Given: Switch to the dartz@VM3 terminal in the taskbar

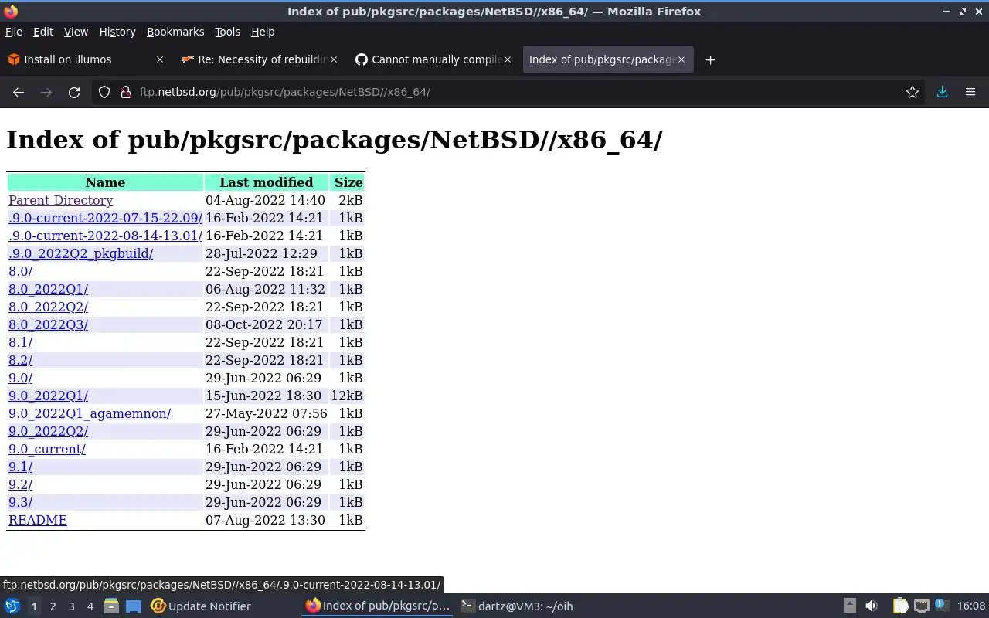Looking at the screenshot, I should 518,606.
